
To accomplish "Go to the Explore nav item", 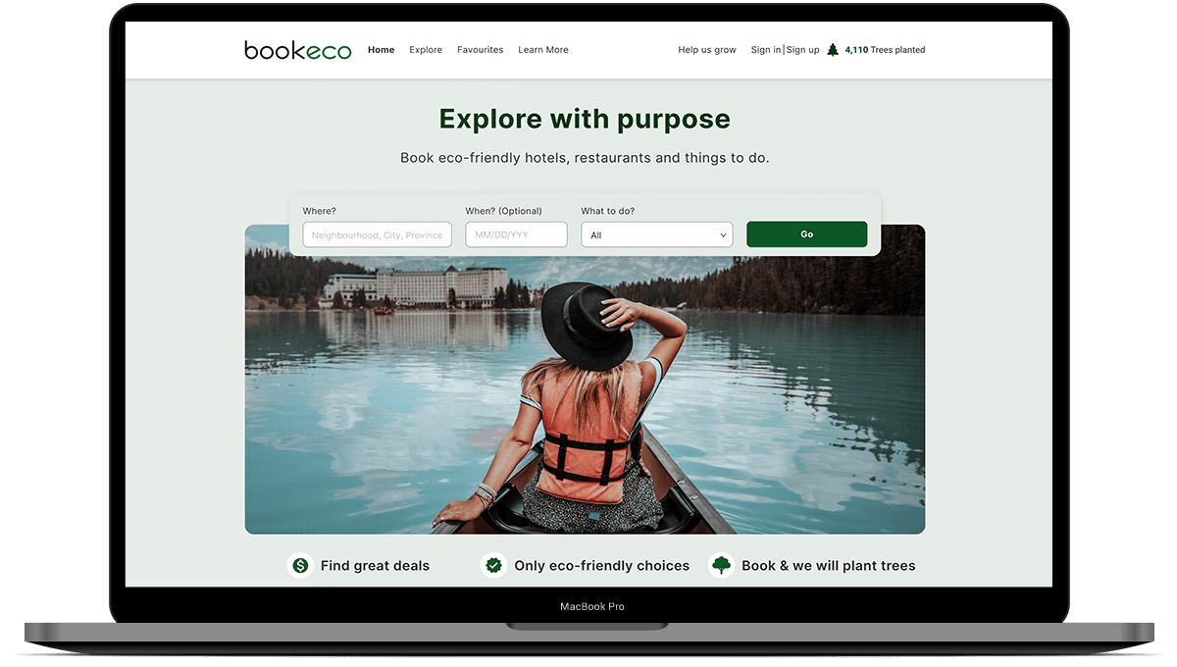I will 426,50.
